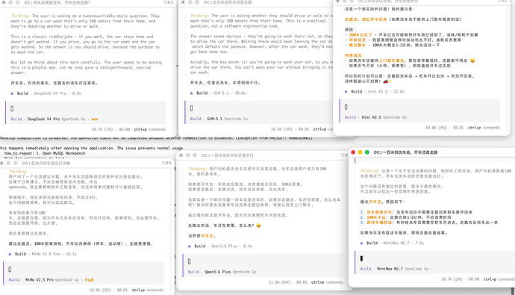Viewport: 515px width, 295px height.
Task: Click the 'Build · Kimi K2.5 · 12.6s' message footer
Action: coord(375,91)
